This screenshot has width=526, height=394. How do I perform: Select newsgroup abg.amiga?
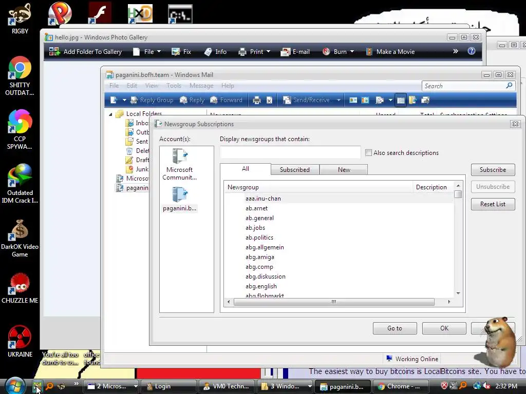tap(259, 257)
